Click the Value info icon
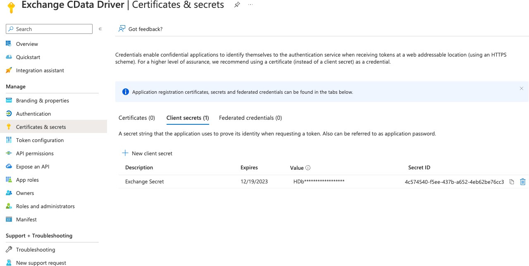The width and height of the screenshot is (529, 266). point(308,168)
